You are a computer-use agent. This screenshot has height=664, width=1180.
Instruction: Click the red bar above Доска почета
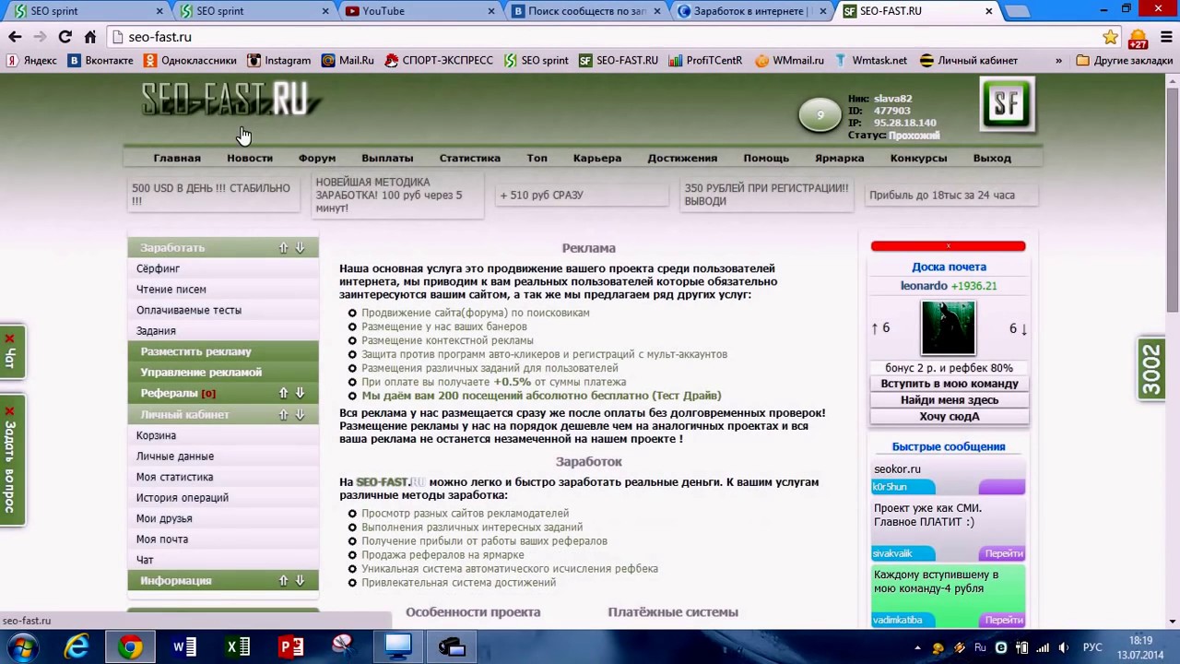click(x=948, y=246)
